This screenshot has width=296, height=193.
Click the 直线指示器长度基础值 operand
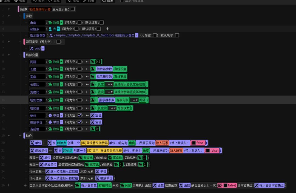click(129, 84)
